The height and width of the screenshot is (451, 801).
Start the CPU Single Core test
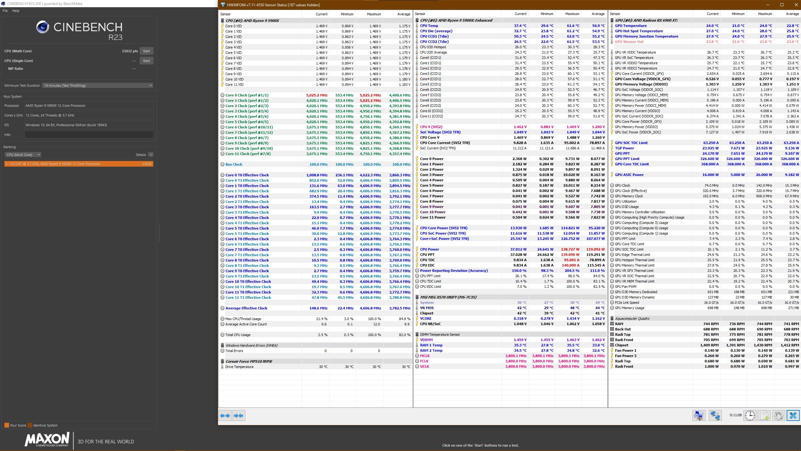point(146,61)
